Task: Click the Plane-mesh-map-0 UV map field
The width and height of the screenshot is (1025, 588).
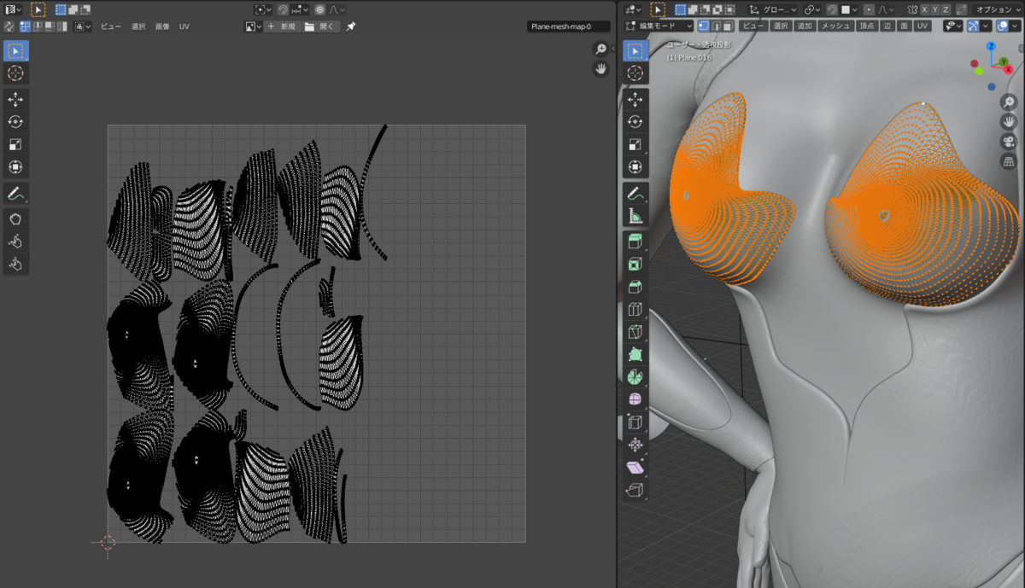Action: pos(568,26)
